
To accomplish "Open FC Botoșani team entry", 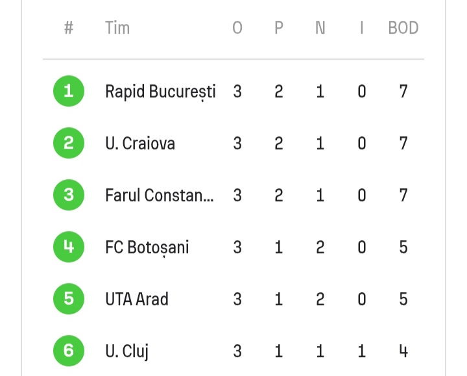I will point(147,247).
